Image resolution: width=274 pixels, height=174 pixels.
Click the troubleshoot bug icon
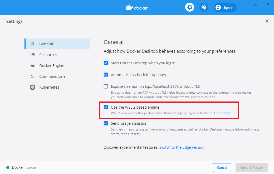coord(204,7)
